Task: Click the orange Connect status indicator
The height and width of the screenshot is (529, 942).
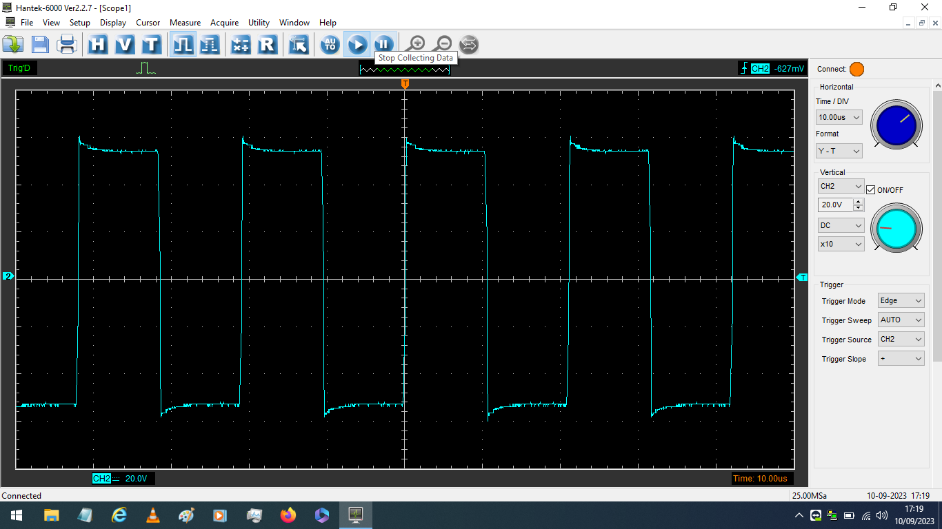Action: click(x=856, y=69)
